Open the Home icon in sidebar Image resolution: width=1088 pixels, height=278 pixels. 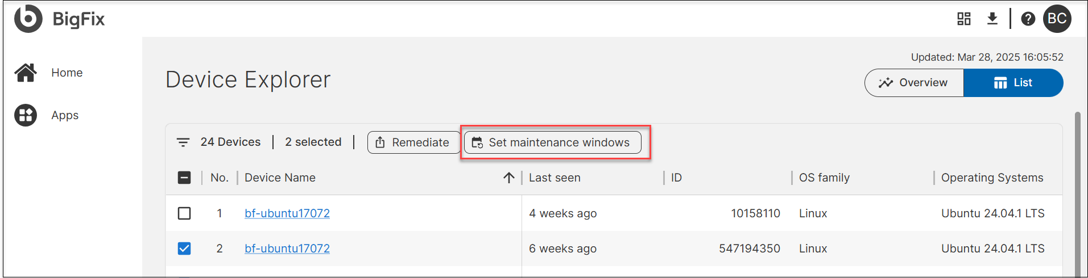pyautogui.click(x=26, y=73)
